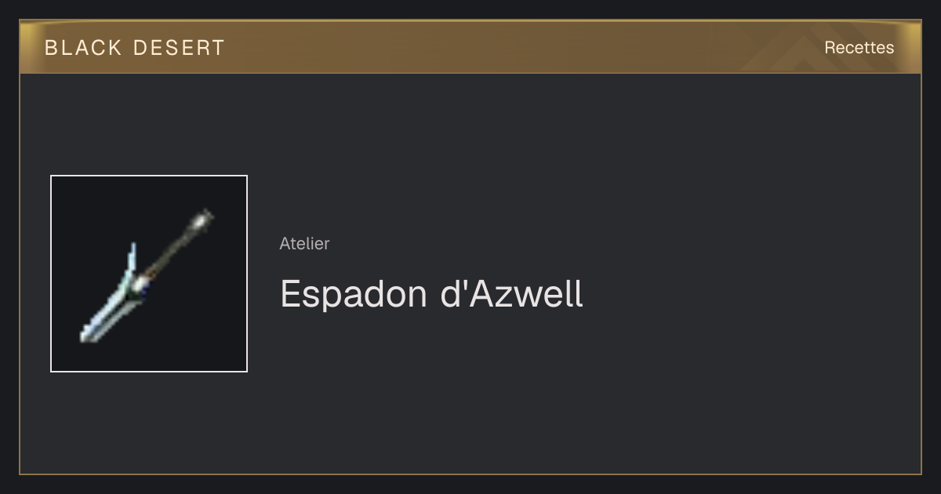Screen dimensions: 941x494
Task: Select the word DESERT in the header
Action: pyautogui.click(x=179, y=48)
